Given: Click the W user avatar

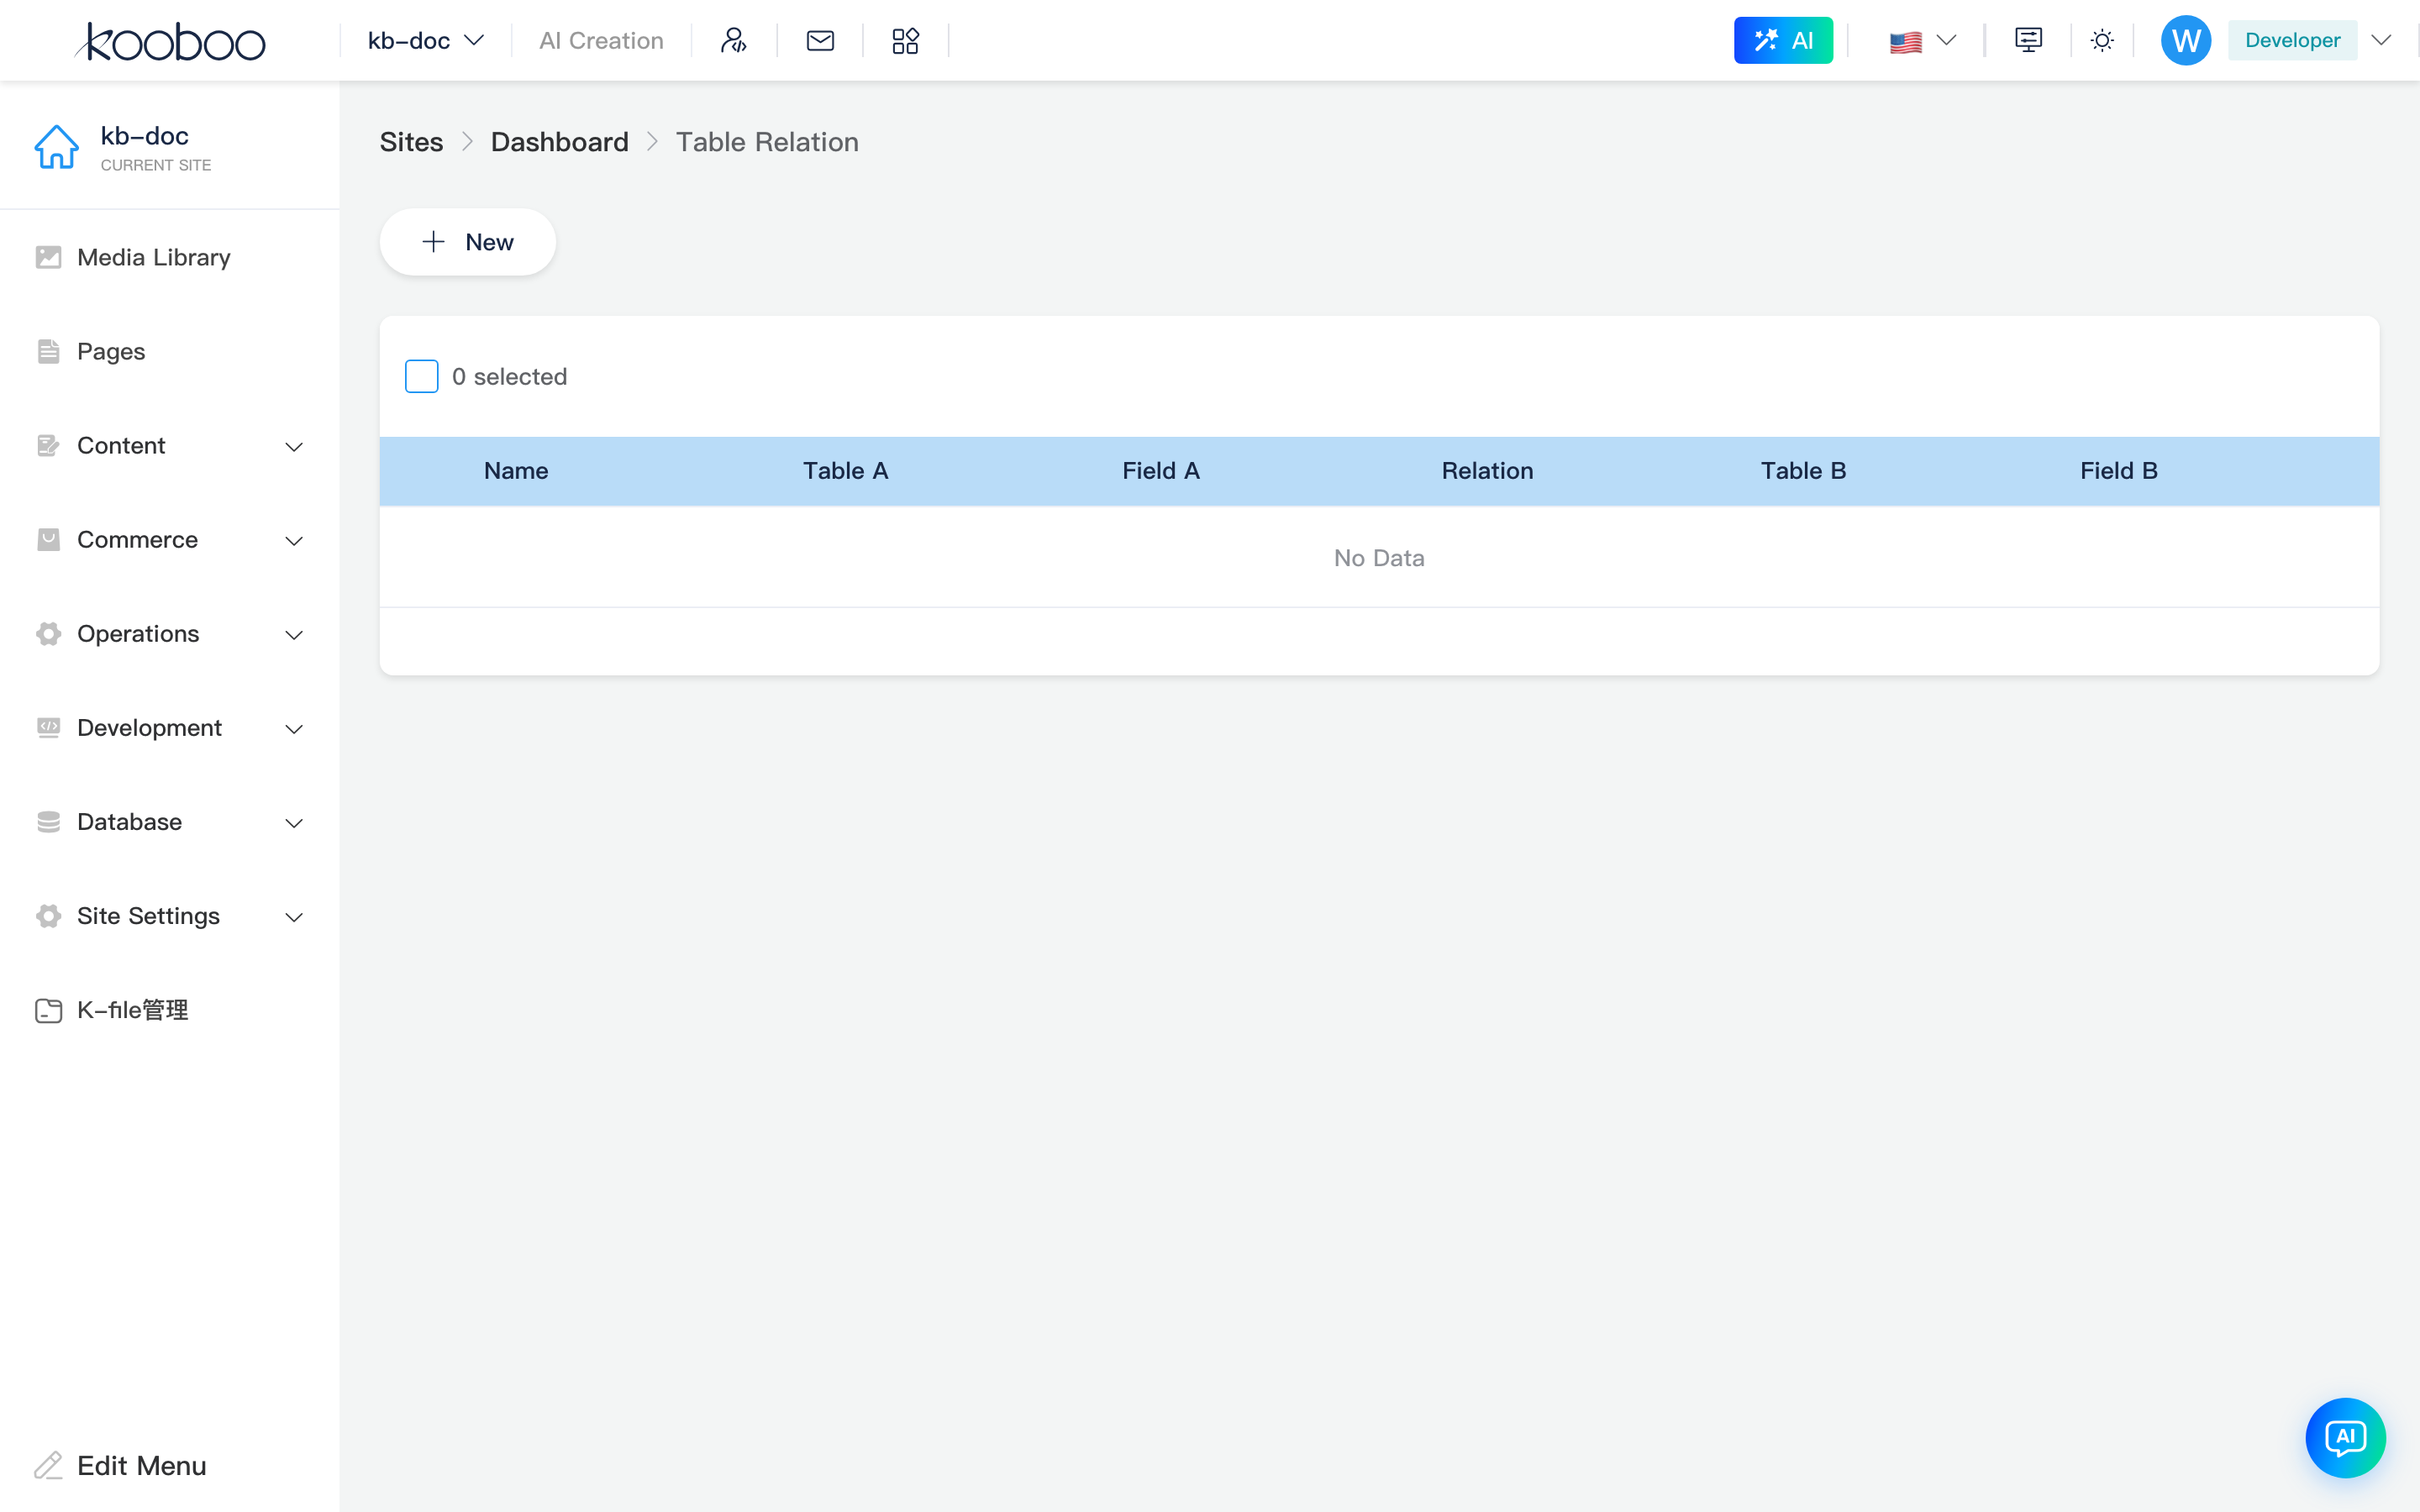Looking at the screenshot, I should coord(2185,41).
